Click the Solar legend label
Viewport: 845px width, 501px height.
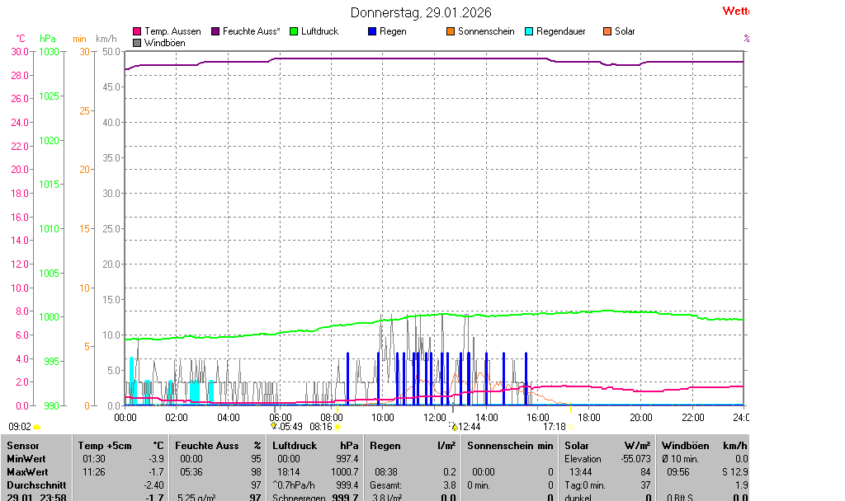point(625,31)
